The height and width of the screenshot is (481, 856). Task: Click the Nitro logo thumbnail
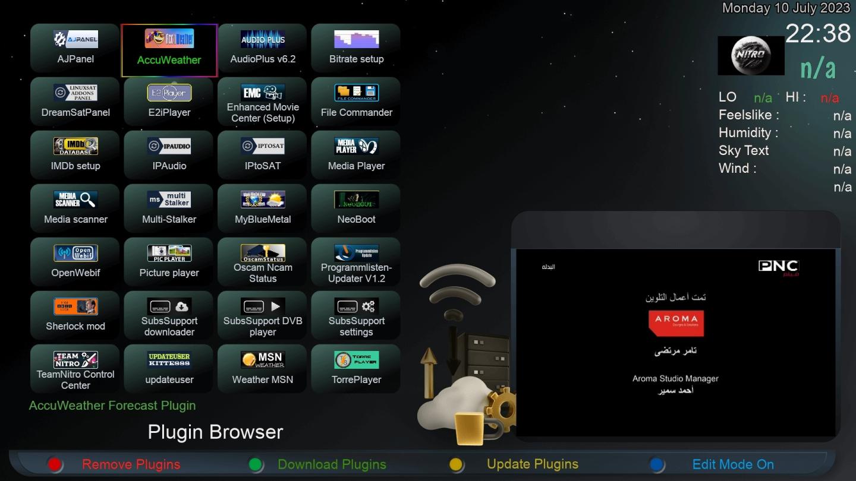(751, 56)
